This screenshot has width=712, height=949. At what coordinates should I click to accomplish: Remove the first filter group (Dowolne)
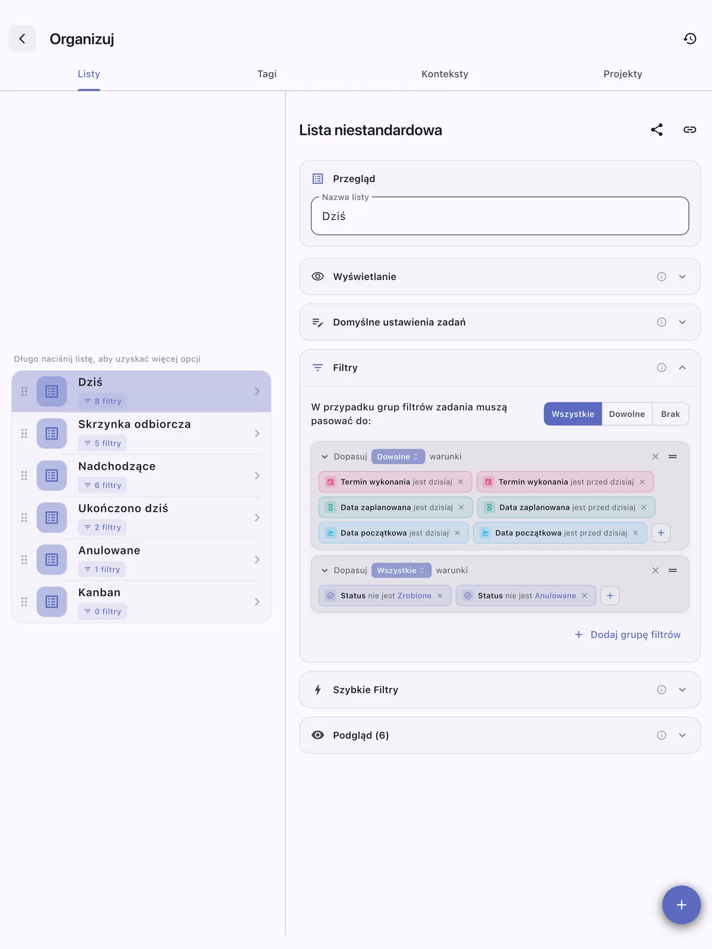[x=655, y=457]
